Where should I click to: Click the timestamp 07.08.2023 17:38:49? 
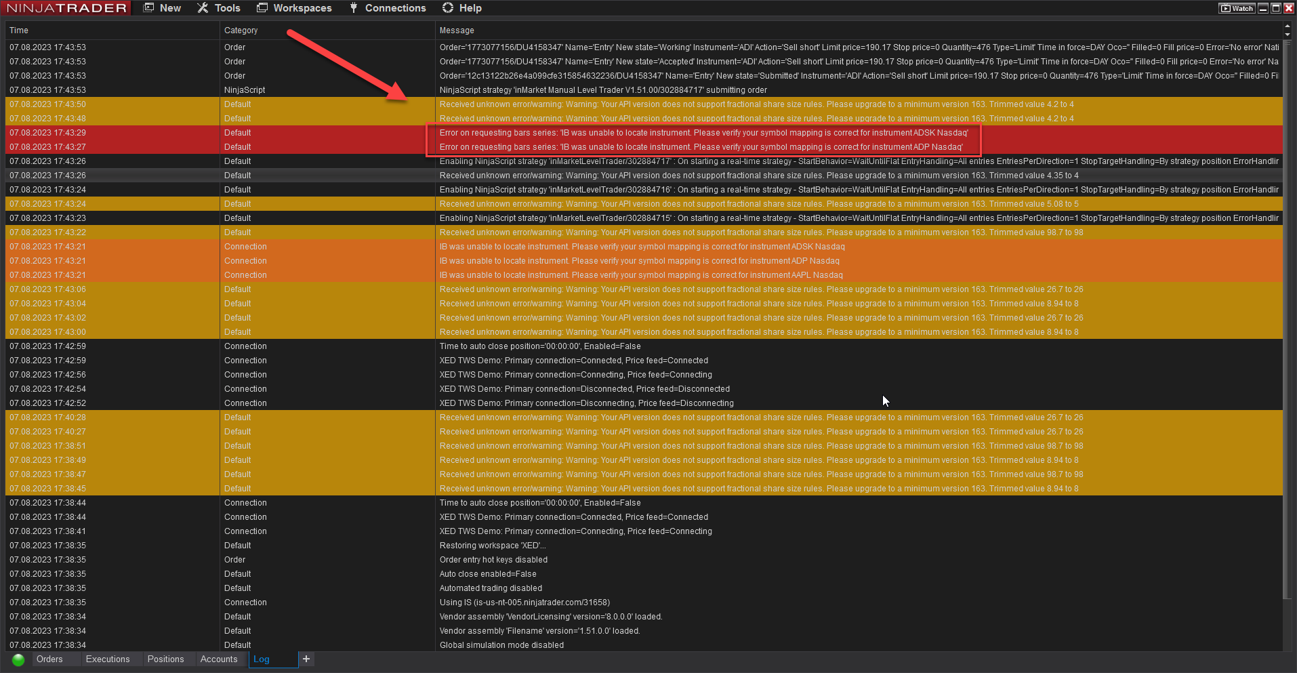47,460
